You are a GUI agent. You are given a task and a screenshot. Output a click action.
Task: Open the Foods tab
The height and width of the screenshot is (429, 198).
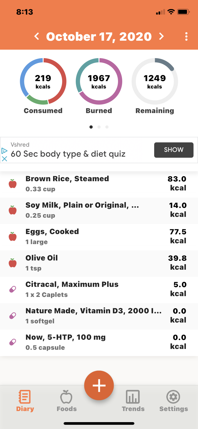coord(67,401)
